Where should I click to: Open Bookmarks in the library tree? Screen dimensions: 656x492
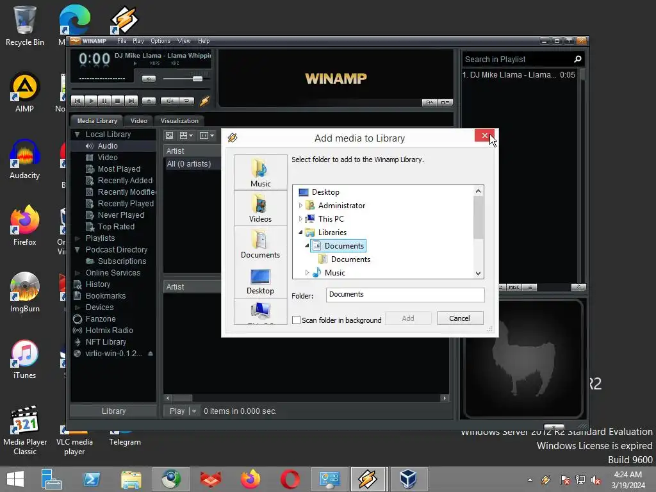pyautogui.click(x=106, y=296)
